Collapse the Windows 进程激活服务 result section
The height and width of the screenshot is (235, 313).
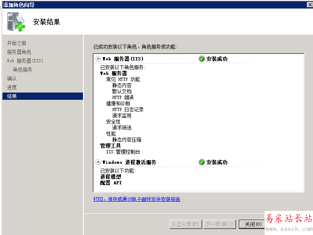[98, 162]
